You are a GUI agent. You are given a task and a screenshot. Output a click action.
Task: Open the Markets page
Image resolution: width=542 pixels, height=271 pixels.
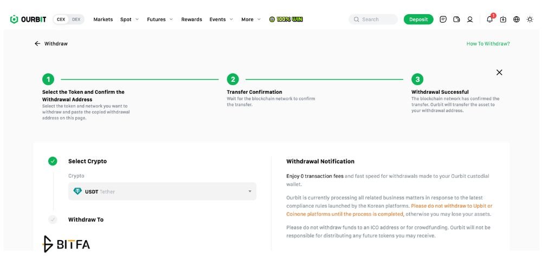(103, 20)
